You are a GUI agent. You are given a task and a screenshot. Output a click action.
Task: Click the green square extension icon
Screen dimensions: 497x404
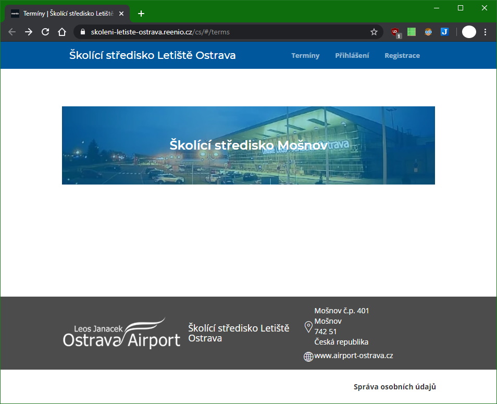(x=412, y=32)
